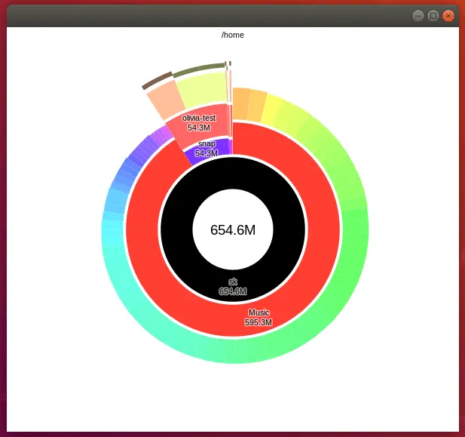The height and width of the screenshot is (437, 465).
Task: Select the olivia-test 54.3M segment
Action: click(199, 122)
